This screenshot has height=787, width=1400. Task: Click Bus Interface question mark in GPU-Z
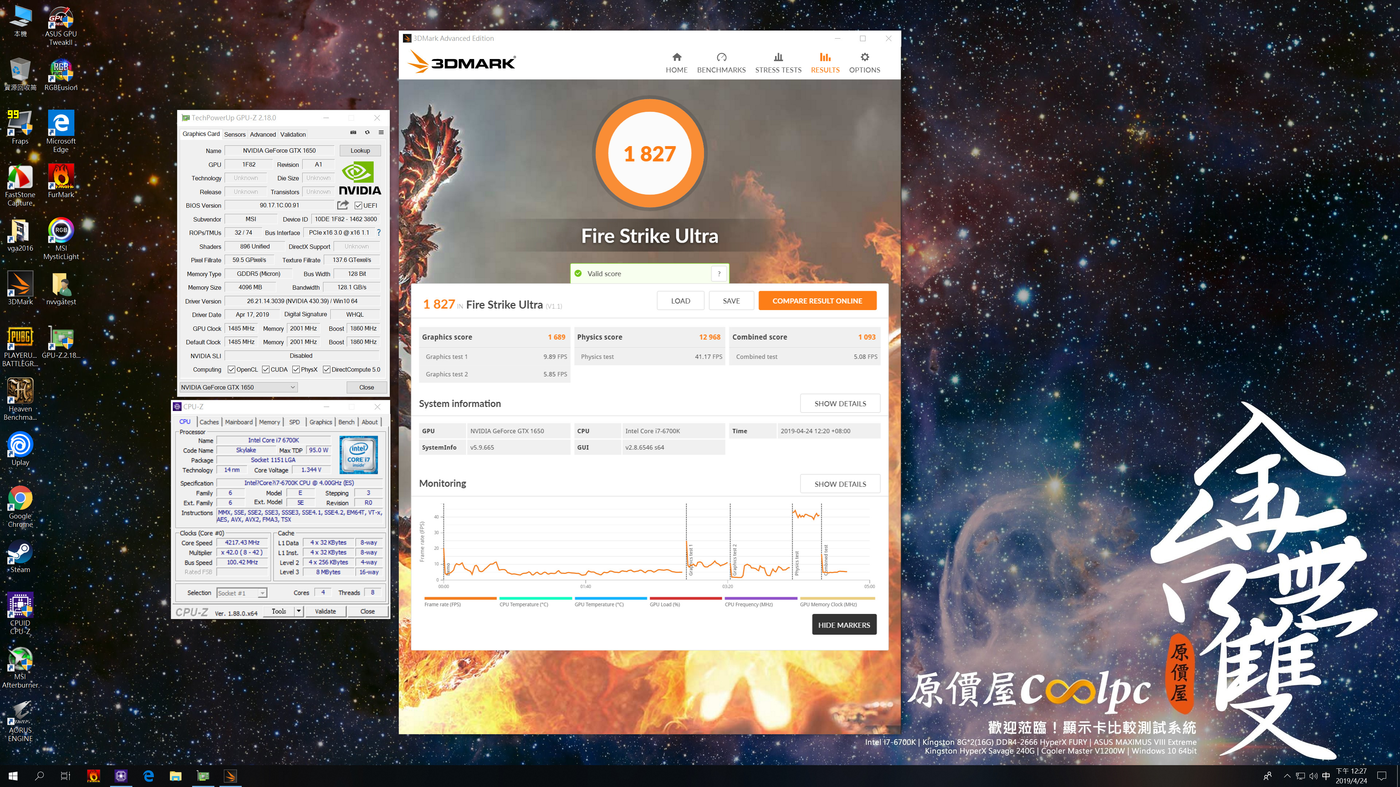(379, 232)
